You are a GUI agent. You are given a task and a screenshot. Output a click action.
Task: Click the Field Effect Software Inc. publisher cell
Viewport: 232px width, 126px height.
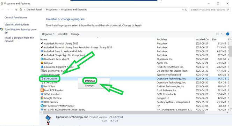(170, 67)
